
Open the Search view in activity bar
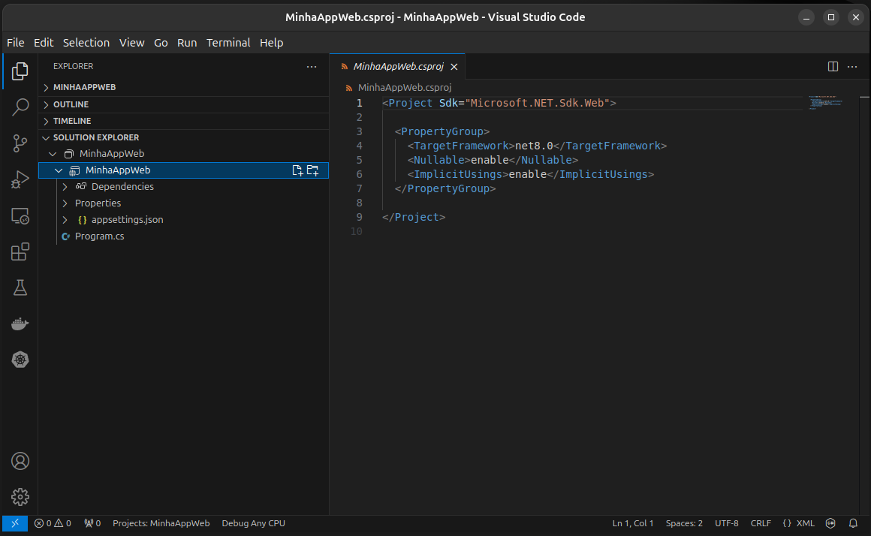[x=20, y=107]
